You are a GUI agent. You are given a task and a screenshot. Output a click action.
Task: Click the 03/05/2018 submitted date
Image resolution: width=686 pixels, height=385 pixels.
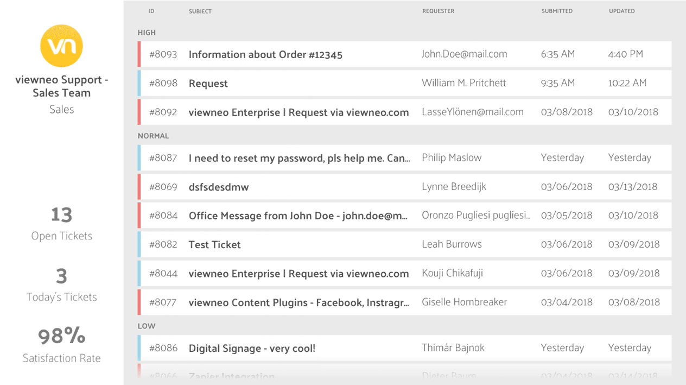[567, 215]
